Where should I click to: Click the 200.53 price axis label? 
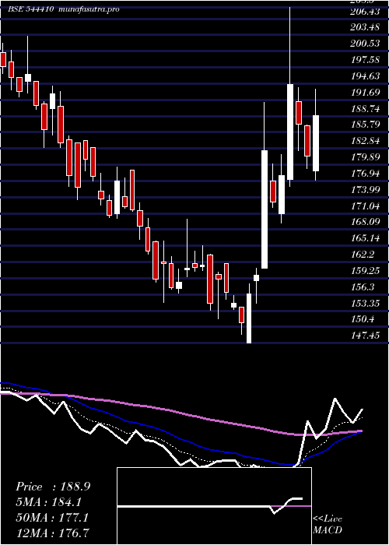tap(365, 44)
